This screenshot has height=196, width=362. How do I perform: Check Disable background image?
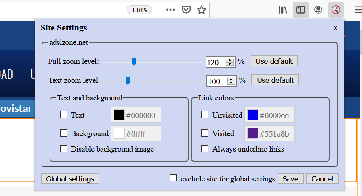[x=64, y=149]
